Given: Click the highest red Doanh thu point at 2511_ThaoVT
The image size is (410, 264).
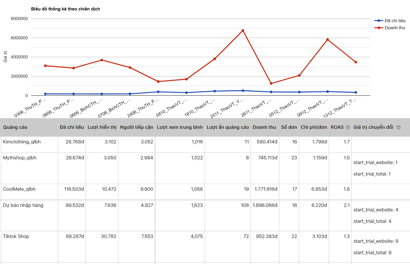Looking at the screenshot, I should 243,31.
